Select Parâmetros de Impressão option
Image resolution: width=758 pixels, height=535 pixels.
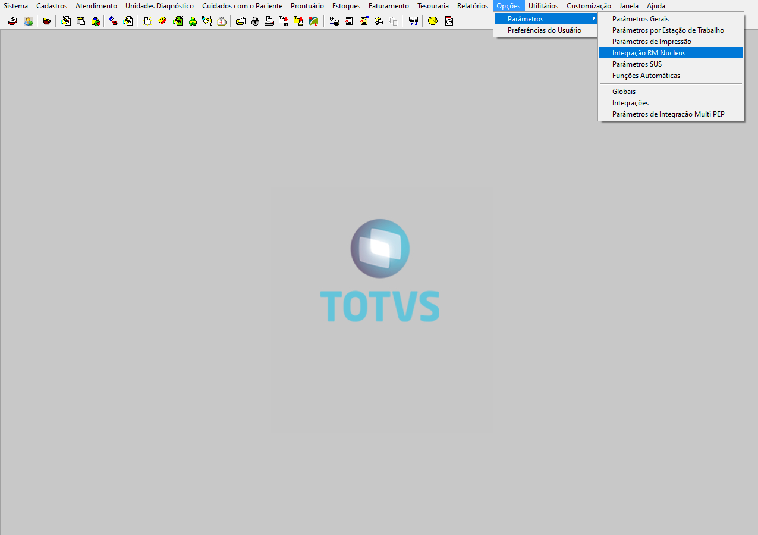pos(671,42)
